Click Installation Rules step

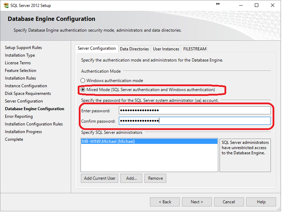[x=20, y=78]
